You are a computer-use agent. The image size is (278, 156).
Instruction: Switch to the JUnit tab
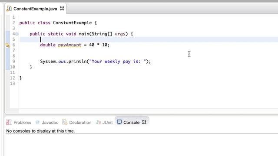click(104, 122)
